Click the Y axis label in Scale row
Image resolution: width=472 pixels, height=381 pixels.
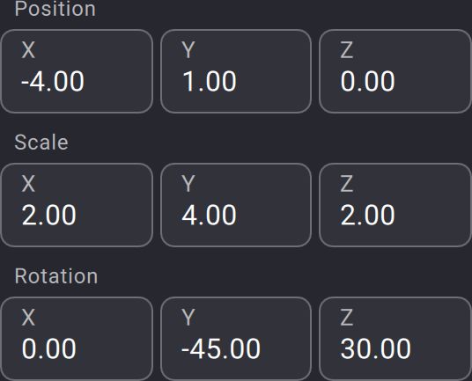(x=188, y=183)
